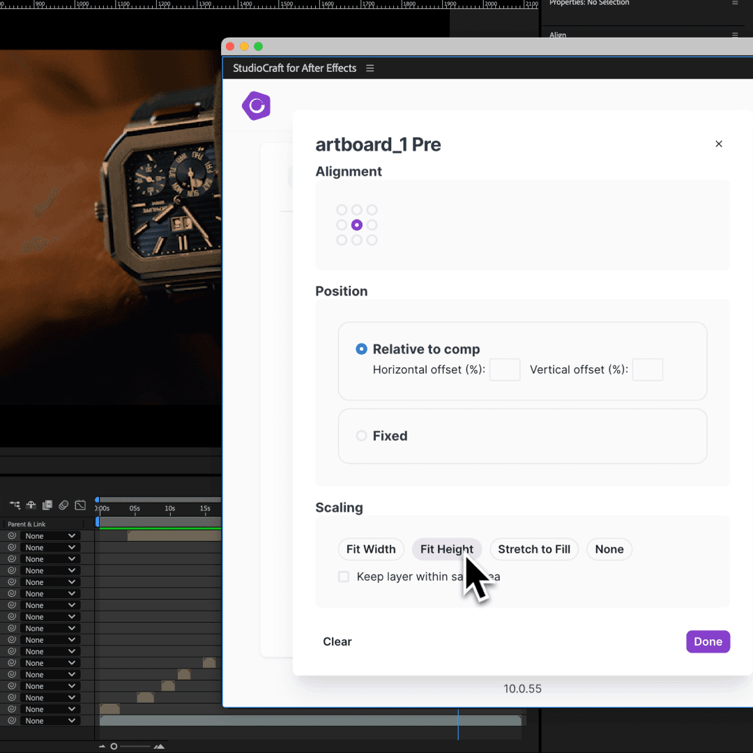753x753 pixels.
Task: Toggle the Shy layers switch in the timeline
Action: [31, 505]
